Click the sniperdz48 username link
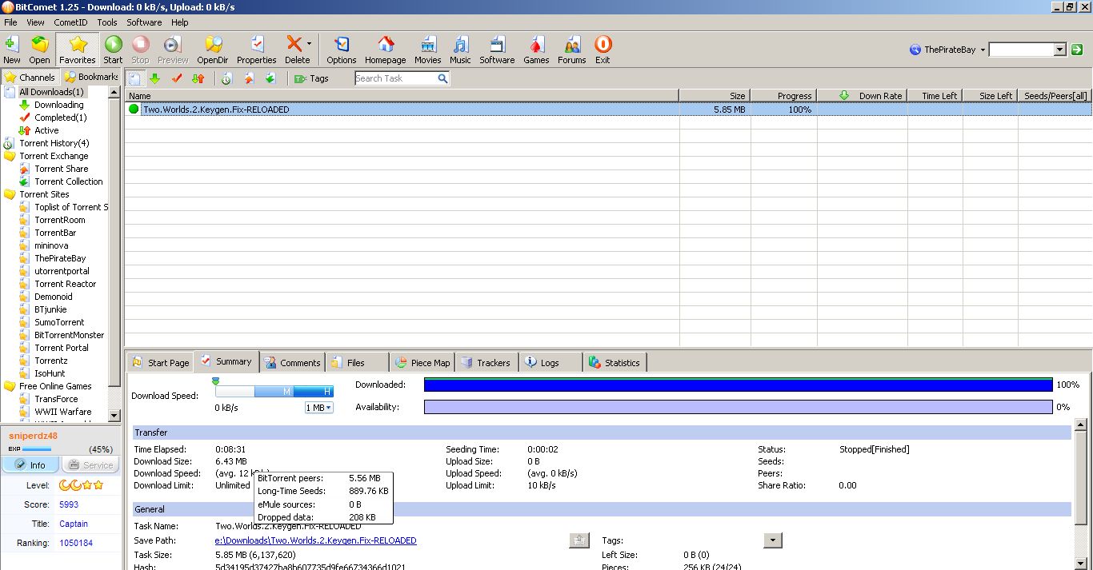 33,436
